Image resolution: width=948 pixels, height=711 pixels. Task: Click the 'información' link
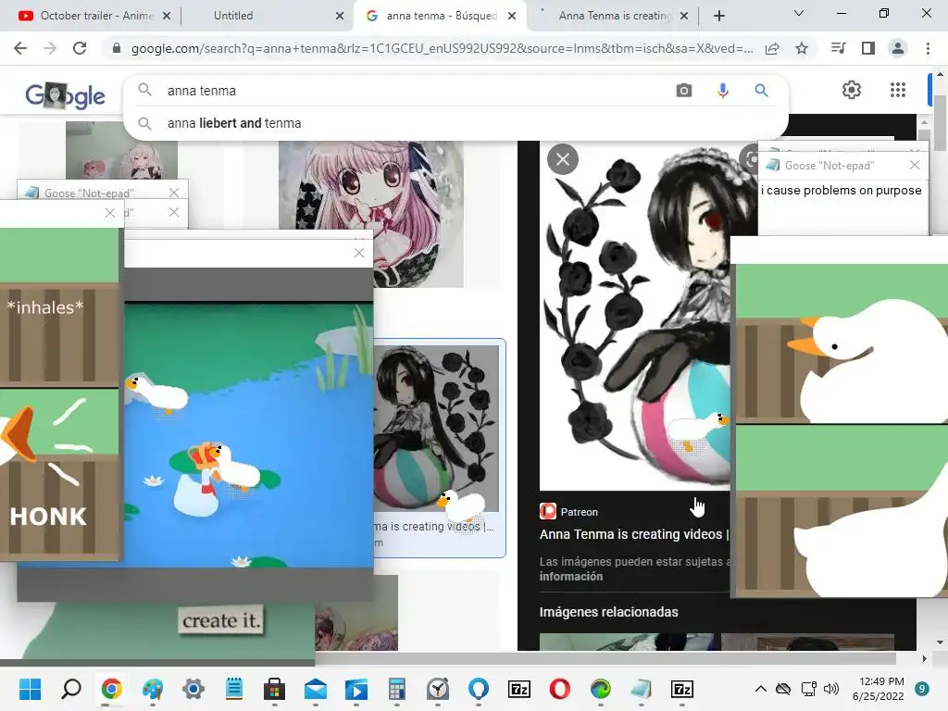tap(570, 576)
